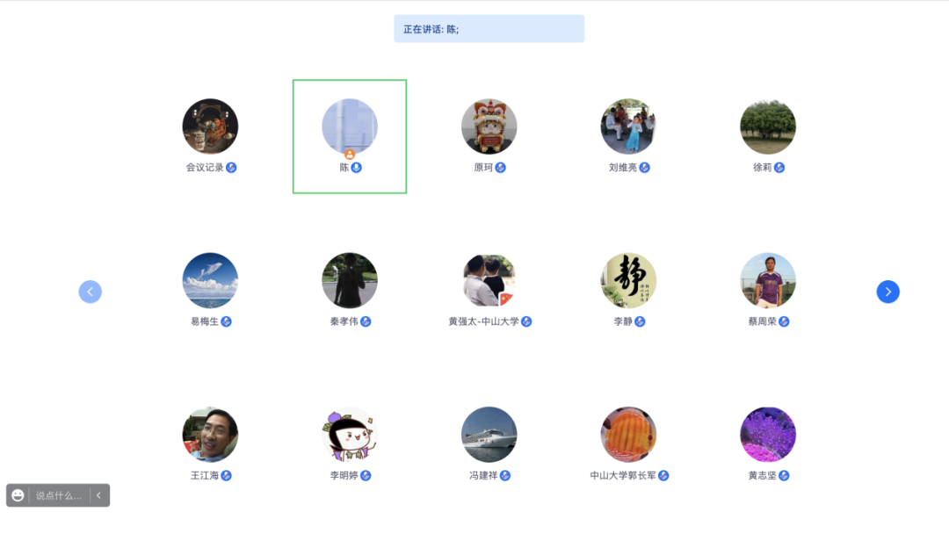Select 李明婷's cartoon avatar
Viewport: 949px width, 541px height.
coord(350,435)
